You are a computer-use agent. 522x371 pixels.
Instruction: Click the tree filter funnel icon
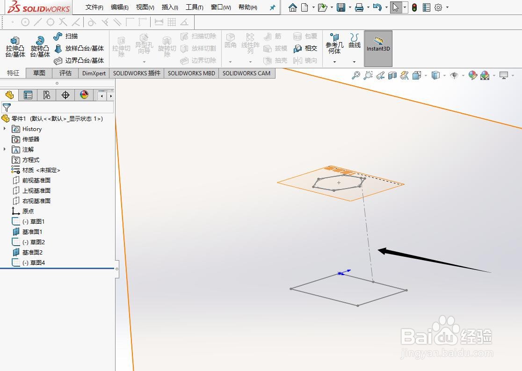coord(7,108)
